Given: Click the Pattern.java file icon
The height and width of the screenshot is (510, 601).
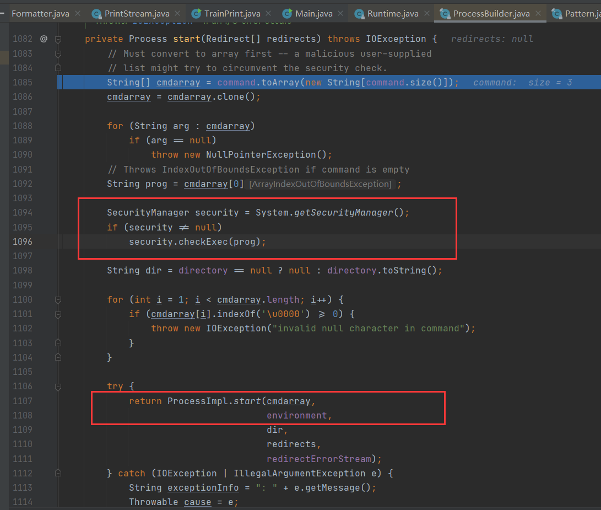Looking at the screenshot, I should pos(556,14).
